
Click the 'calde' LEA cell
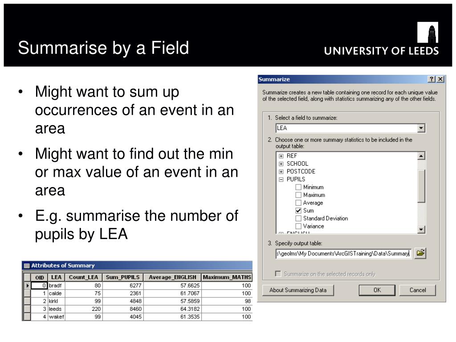coord(56,293)
